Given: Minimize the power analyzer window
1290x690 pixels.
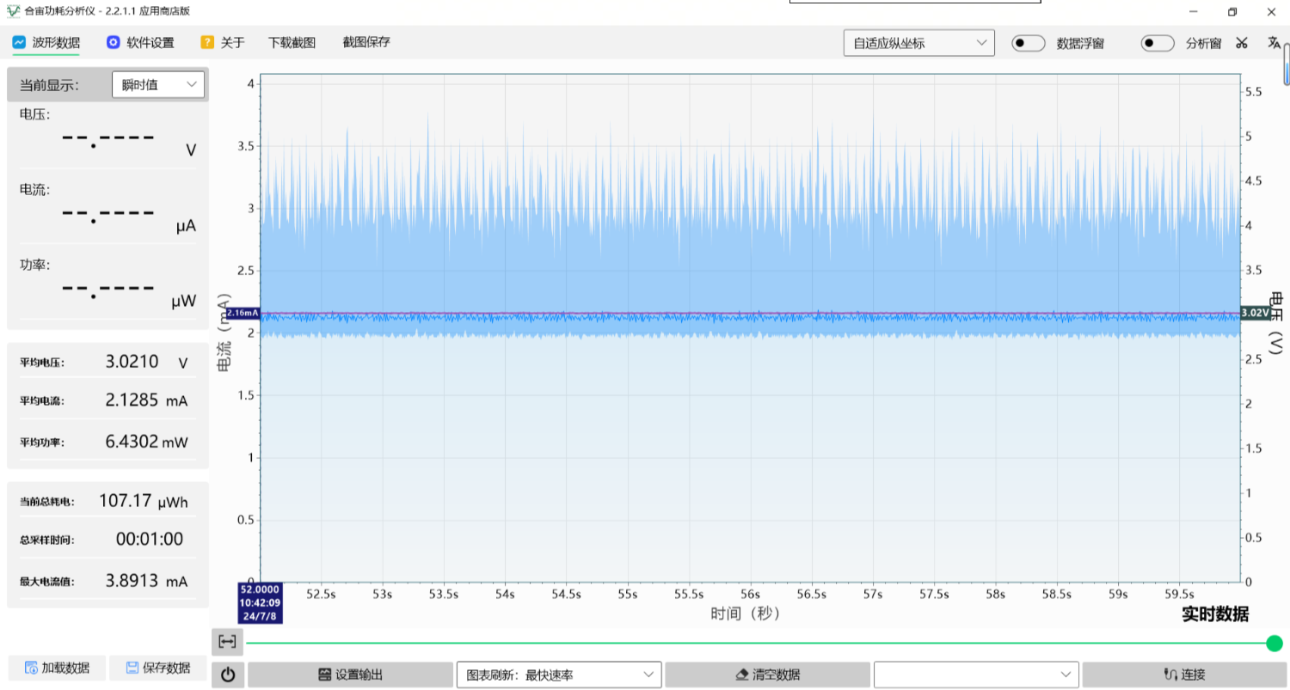Looking at the screenshot, I should [1193, 11].
